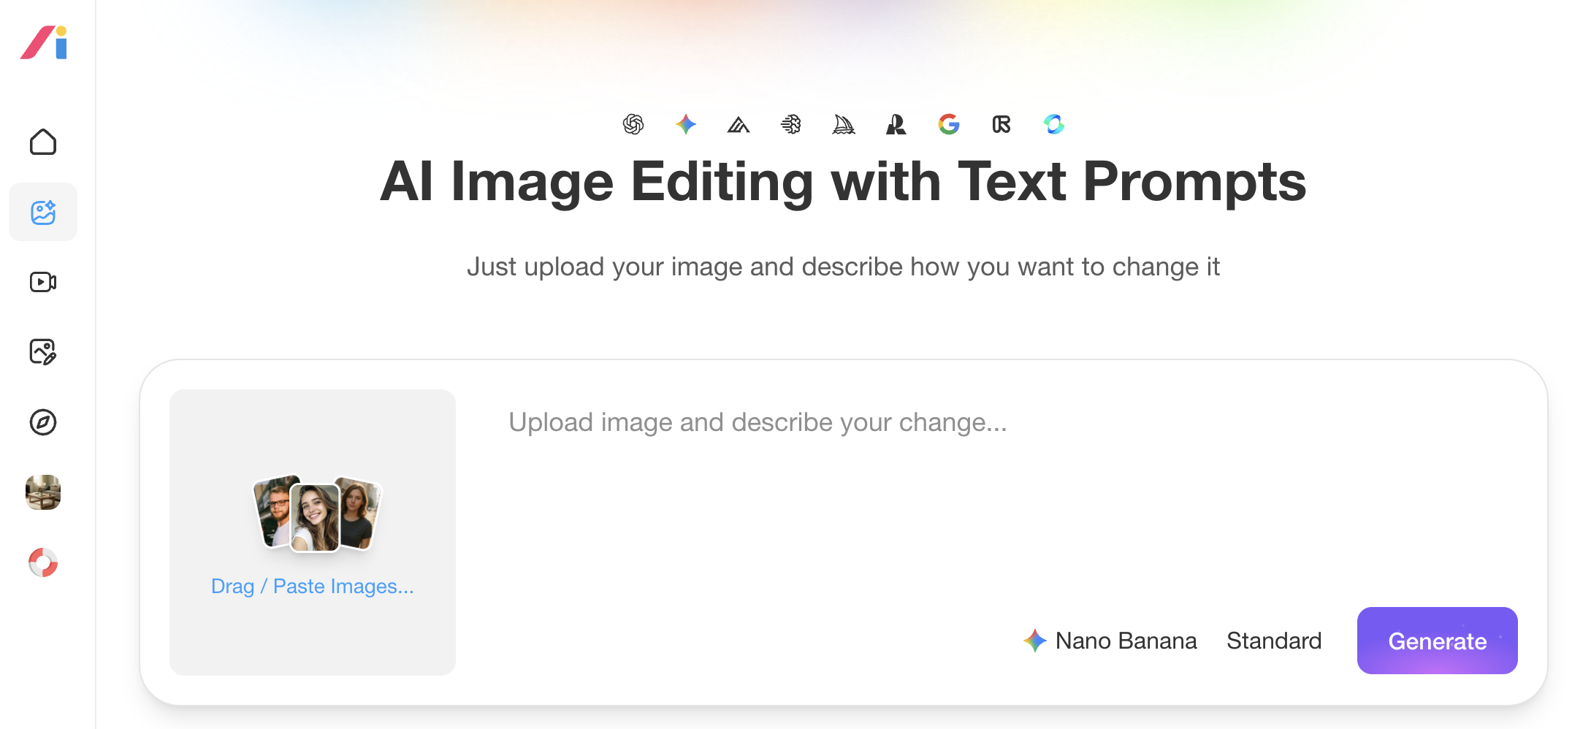Viewport: 1572px width, 729px height.
Task: Click the brain-shaped model logo
Action: (791, 125)
